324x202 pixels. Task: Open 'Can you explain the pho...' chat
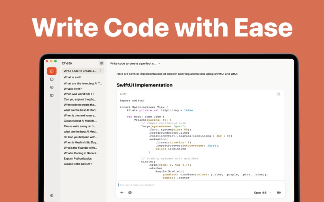pyautogui.click(x=80, y=99)
